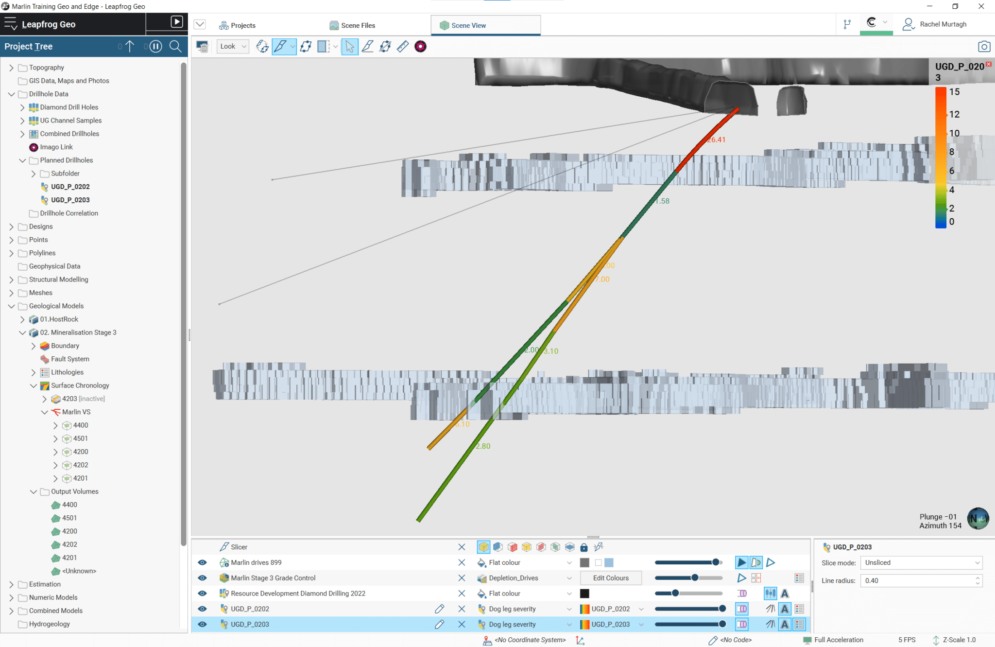Click the draw plane line tool
Viewport: 995px width, 647px height.
click(x=385, y=47)
